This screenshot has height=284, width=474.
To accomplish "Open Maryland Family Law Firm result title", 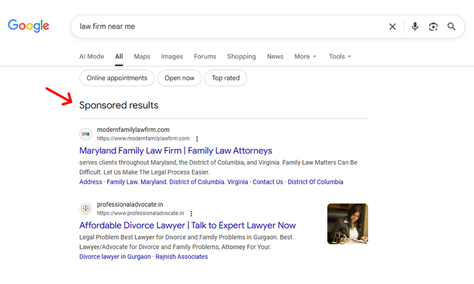I will click(176, 151).
